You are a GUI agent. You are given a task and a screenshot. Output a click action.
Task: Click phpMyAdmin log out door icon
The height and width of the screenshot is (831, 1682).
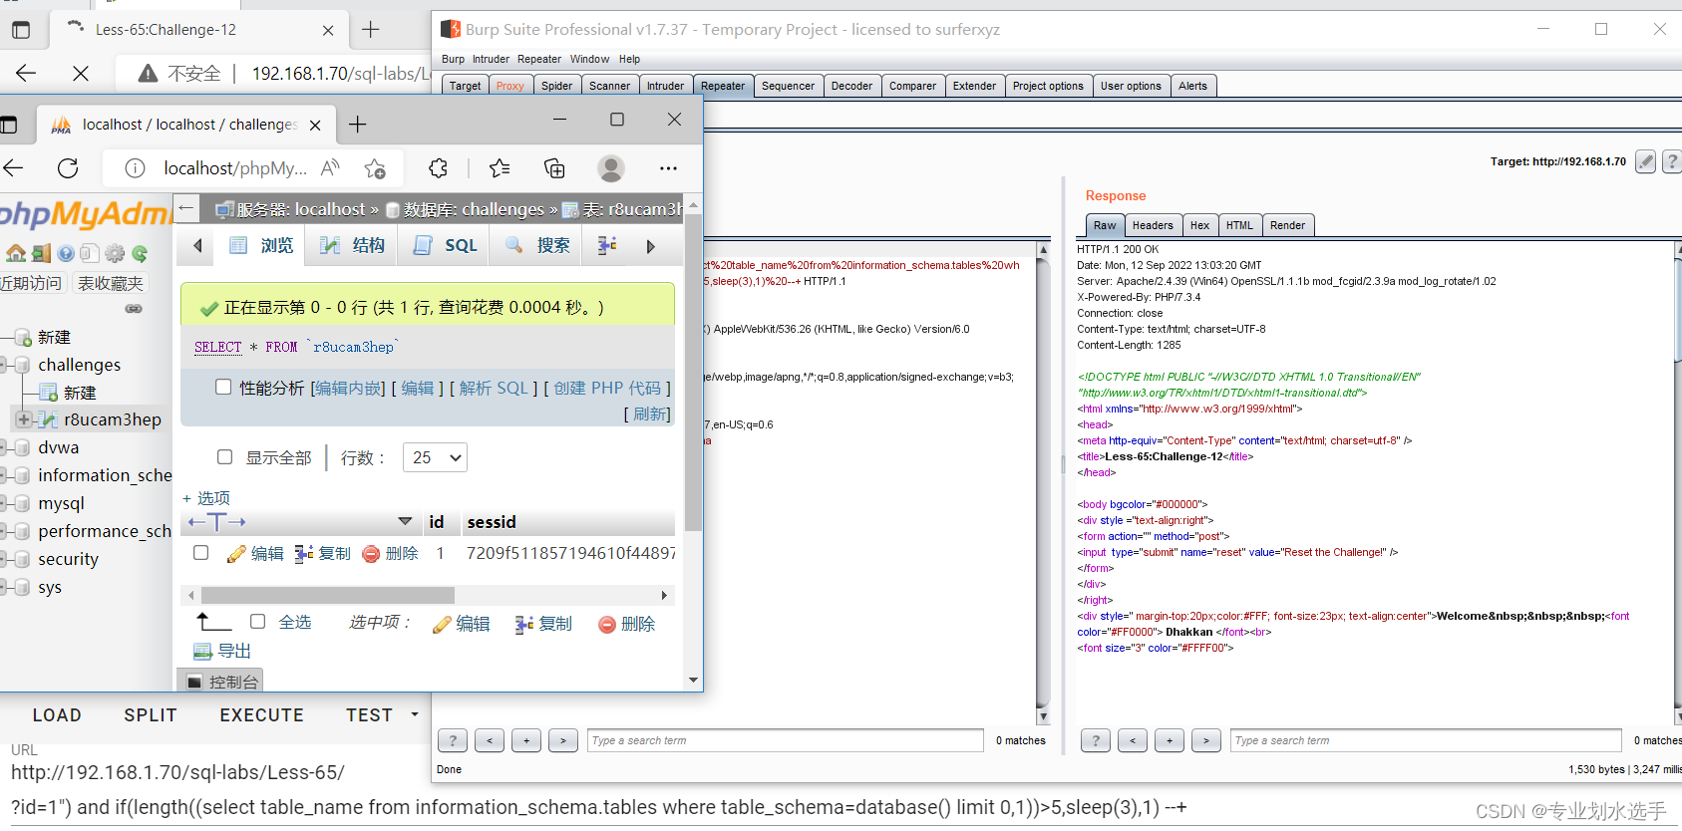click(41, 253)
